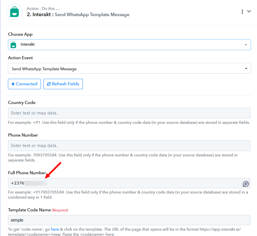Click the help text beginning "To get 'code name'"
This screenshot has width=257, height=236.
(125, 231)
